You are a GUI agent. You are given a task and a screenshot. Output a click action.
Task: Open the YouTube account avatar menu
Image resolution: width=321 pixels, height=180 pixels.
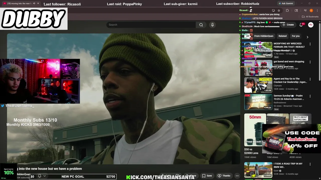point(311,25)
